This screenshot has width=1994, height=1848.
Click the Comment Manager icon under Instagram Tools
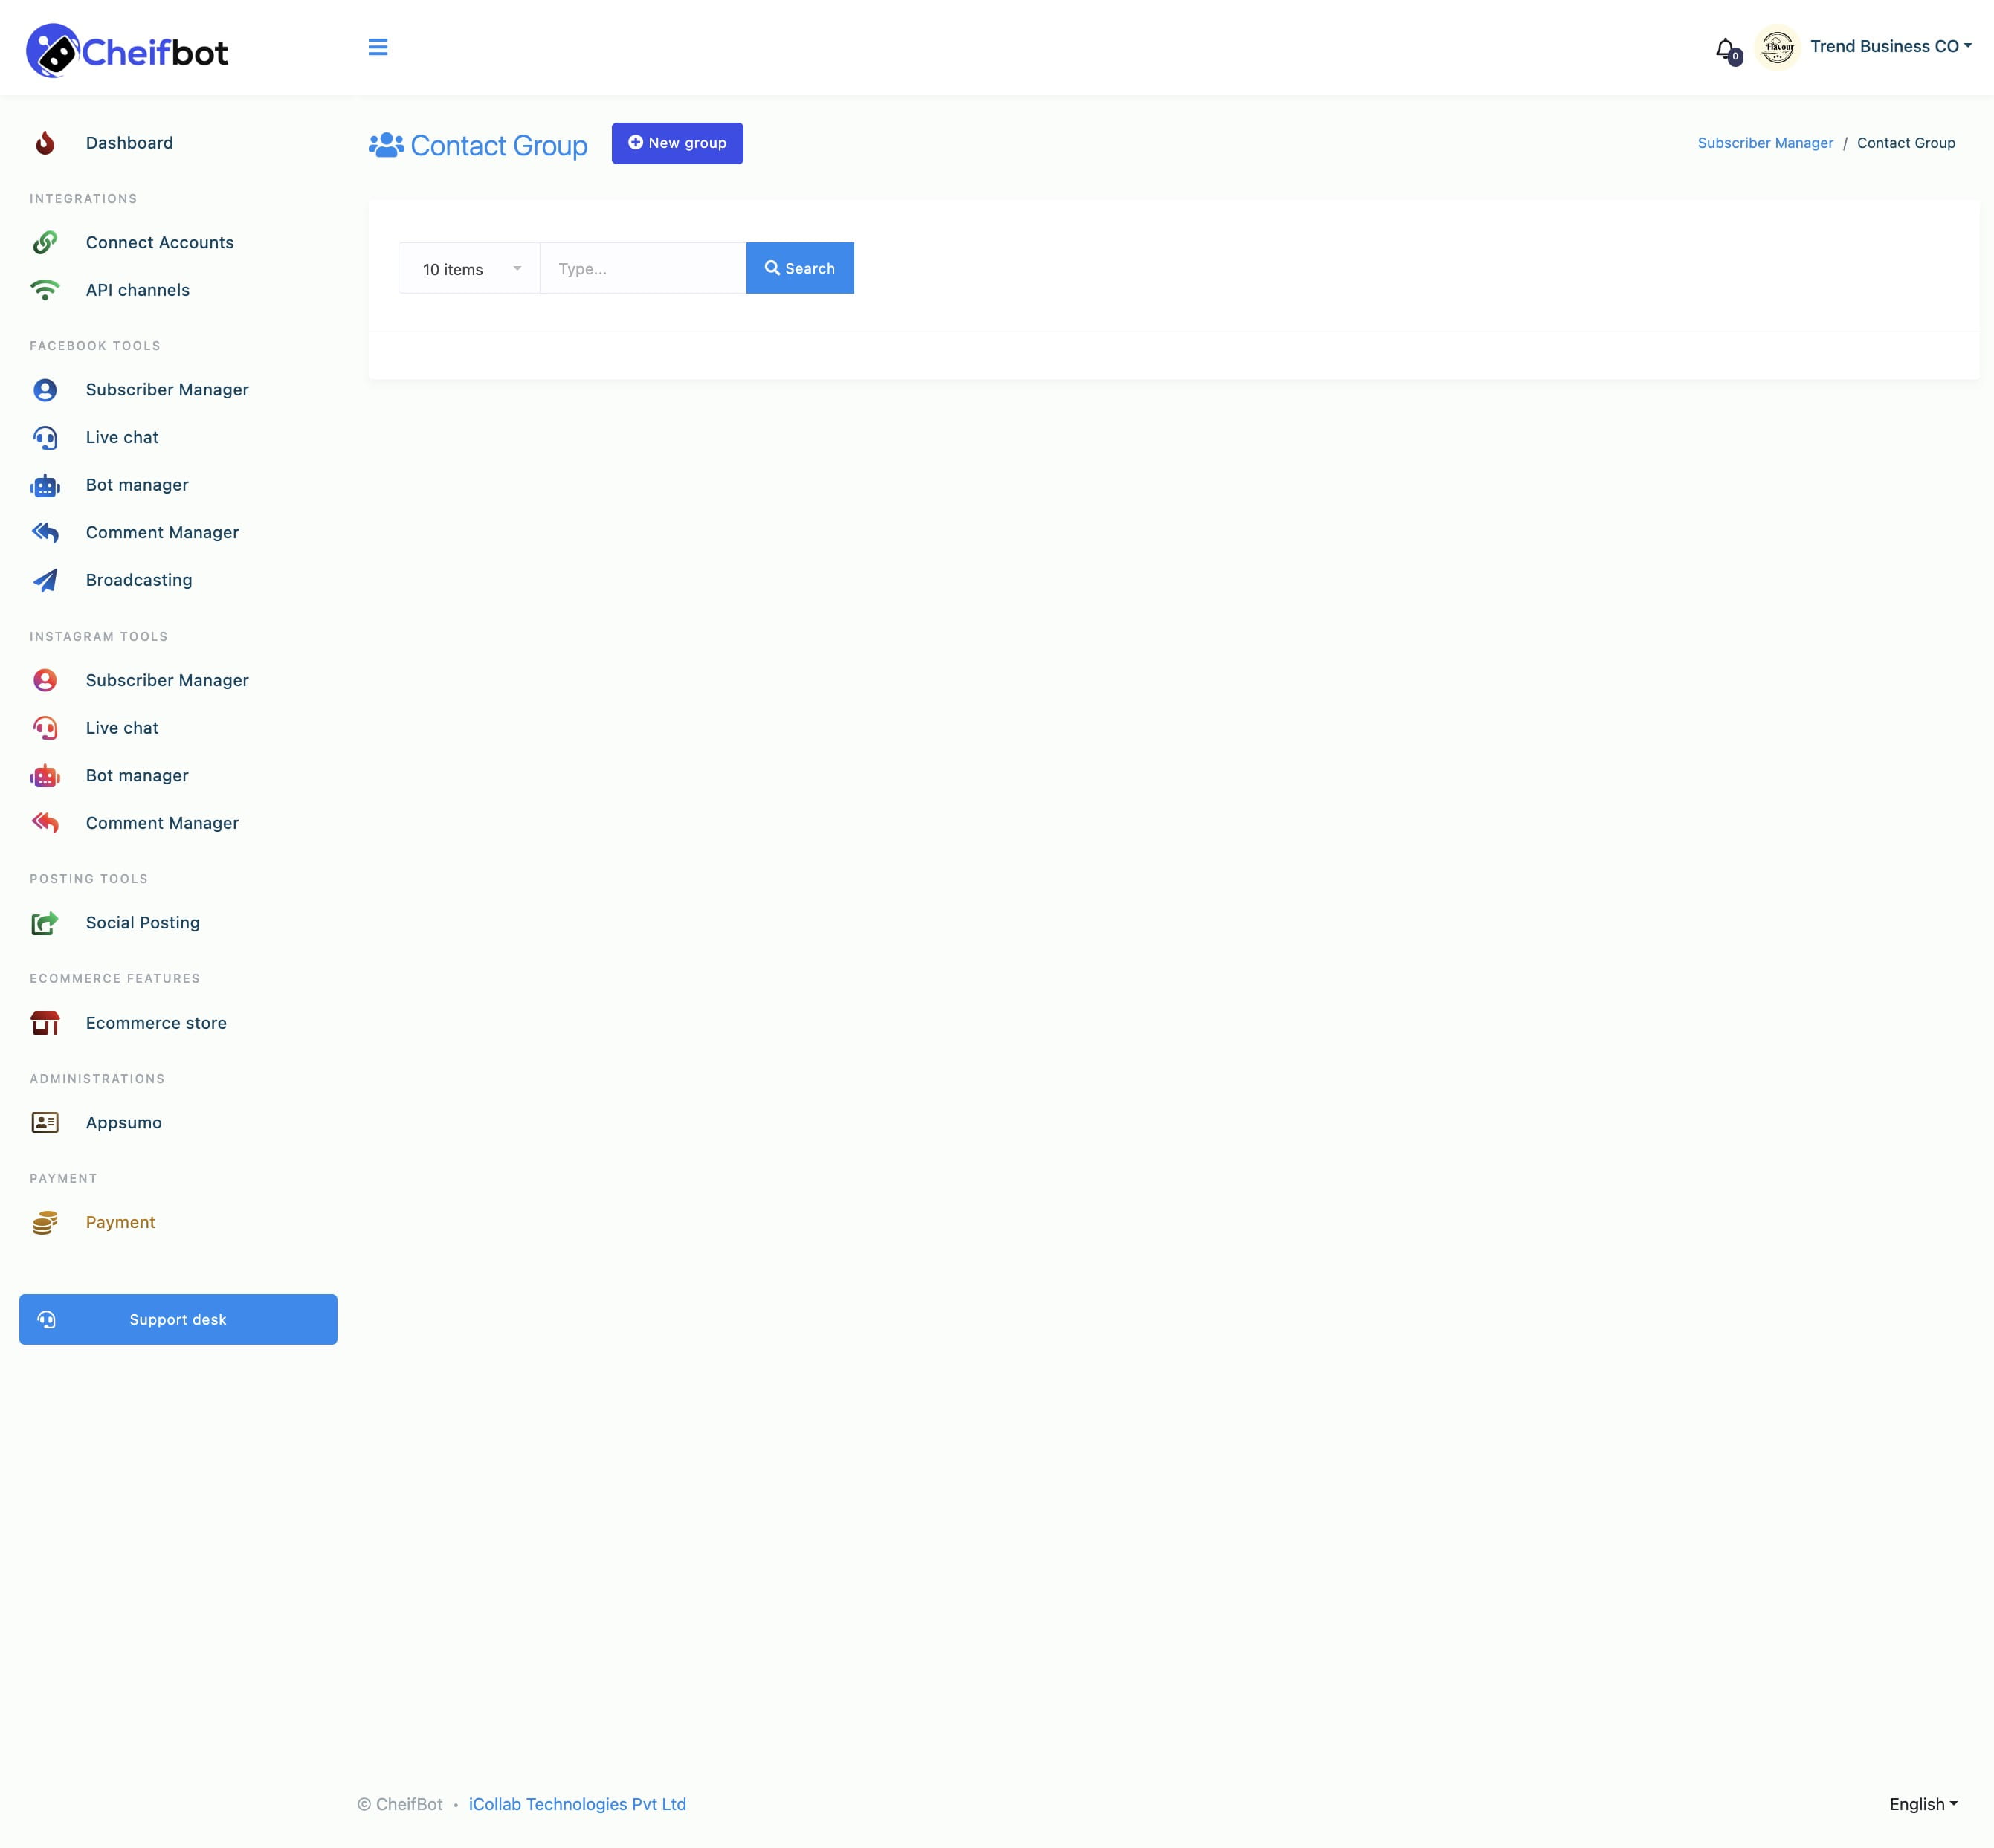pyautogui.click(x=47, y=823)
